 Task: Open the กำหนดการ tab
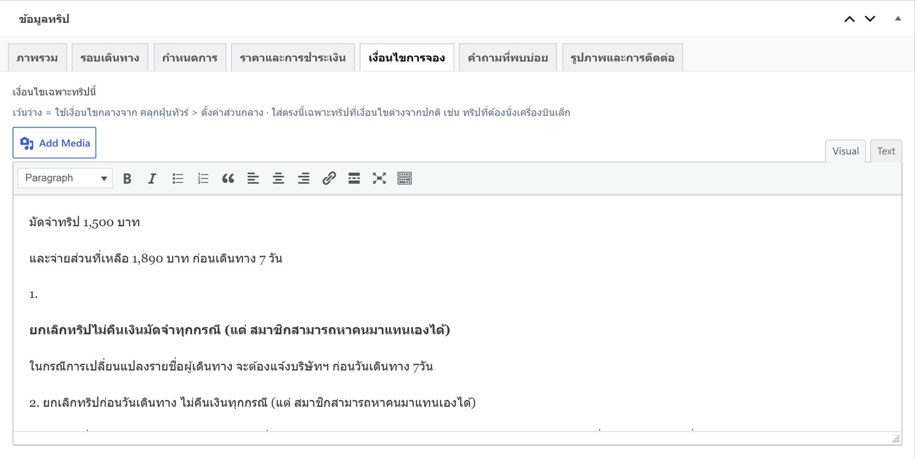(x=190, y=58)
